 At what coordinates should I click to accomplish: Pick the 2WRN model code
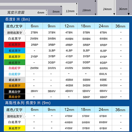[x=34, y=68]
